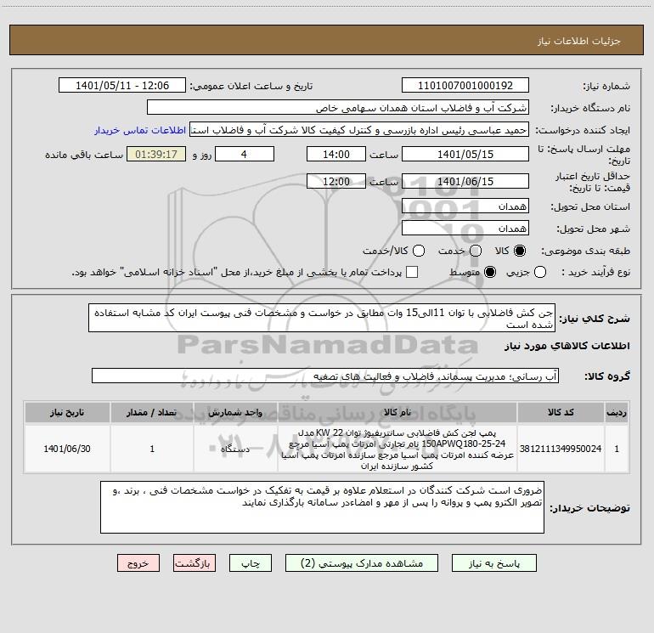Click the شماره نیاز field 1101007001000192
654x633 pixels.
[x=465, y=86]
